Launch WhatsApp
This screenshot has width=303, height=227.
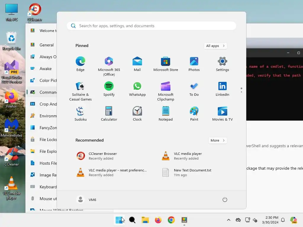pyautogui.click(x=137, y=89)
